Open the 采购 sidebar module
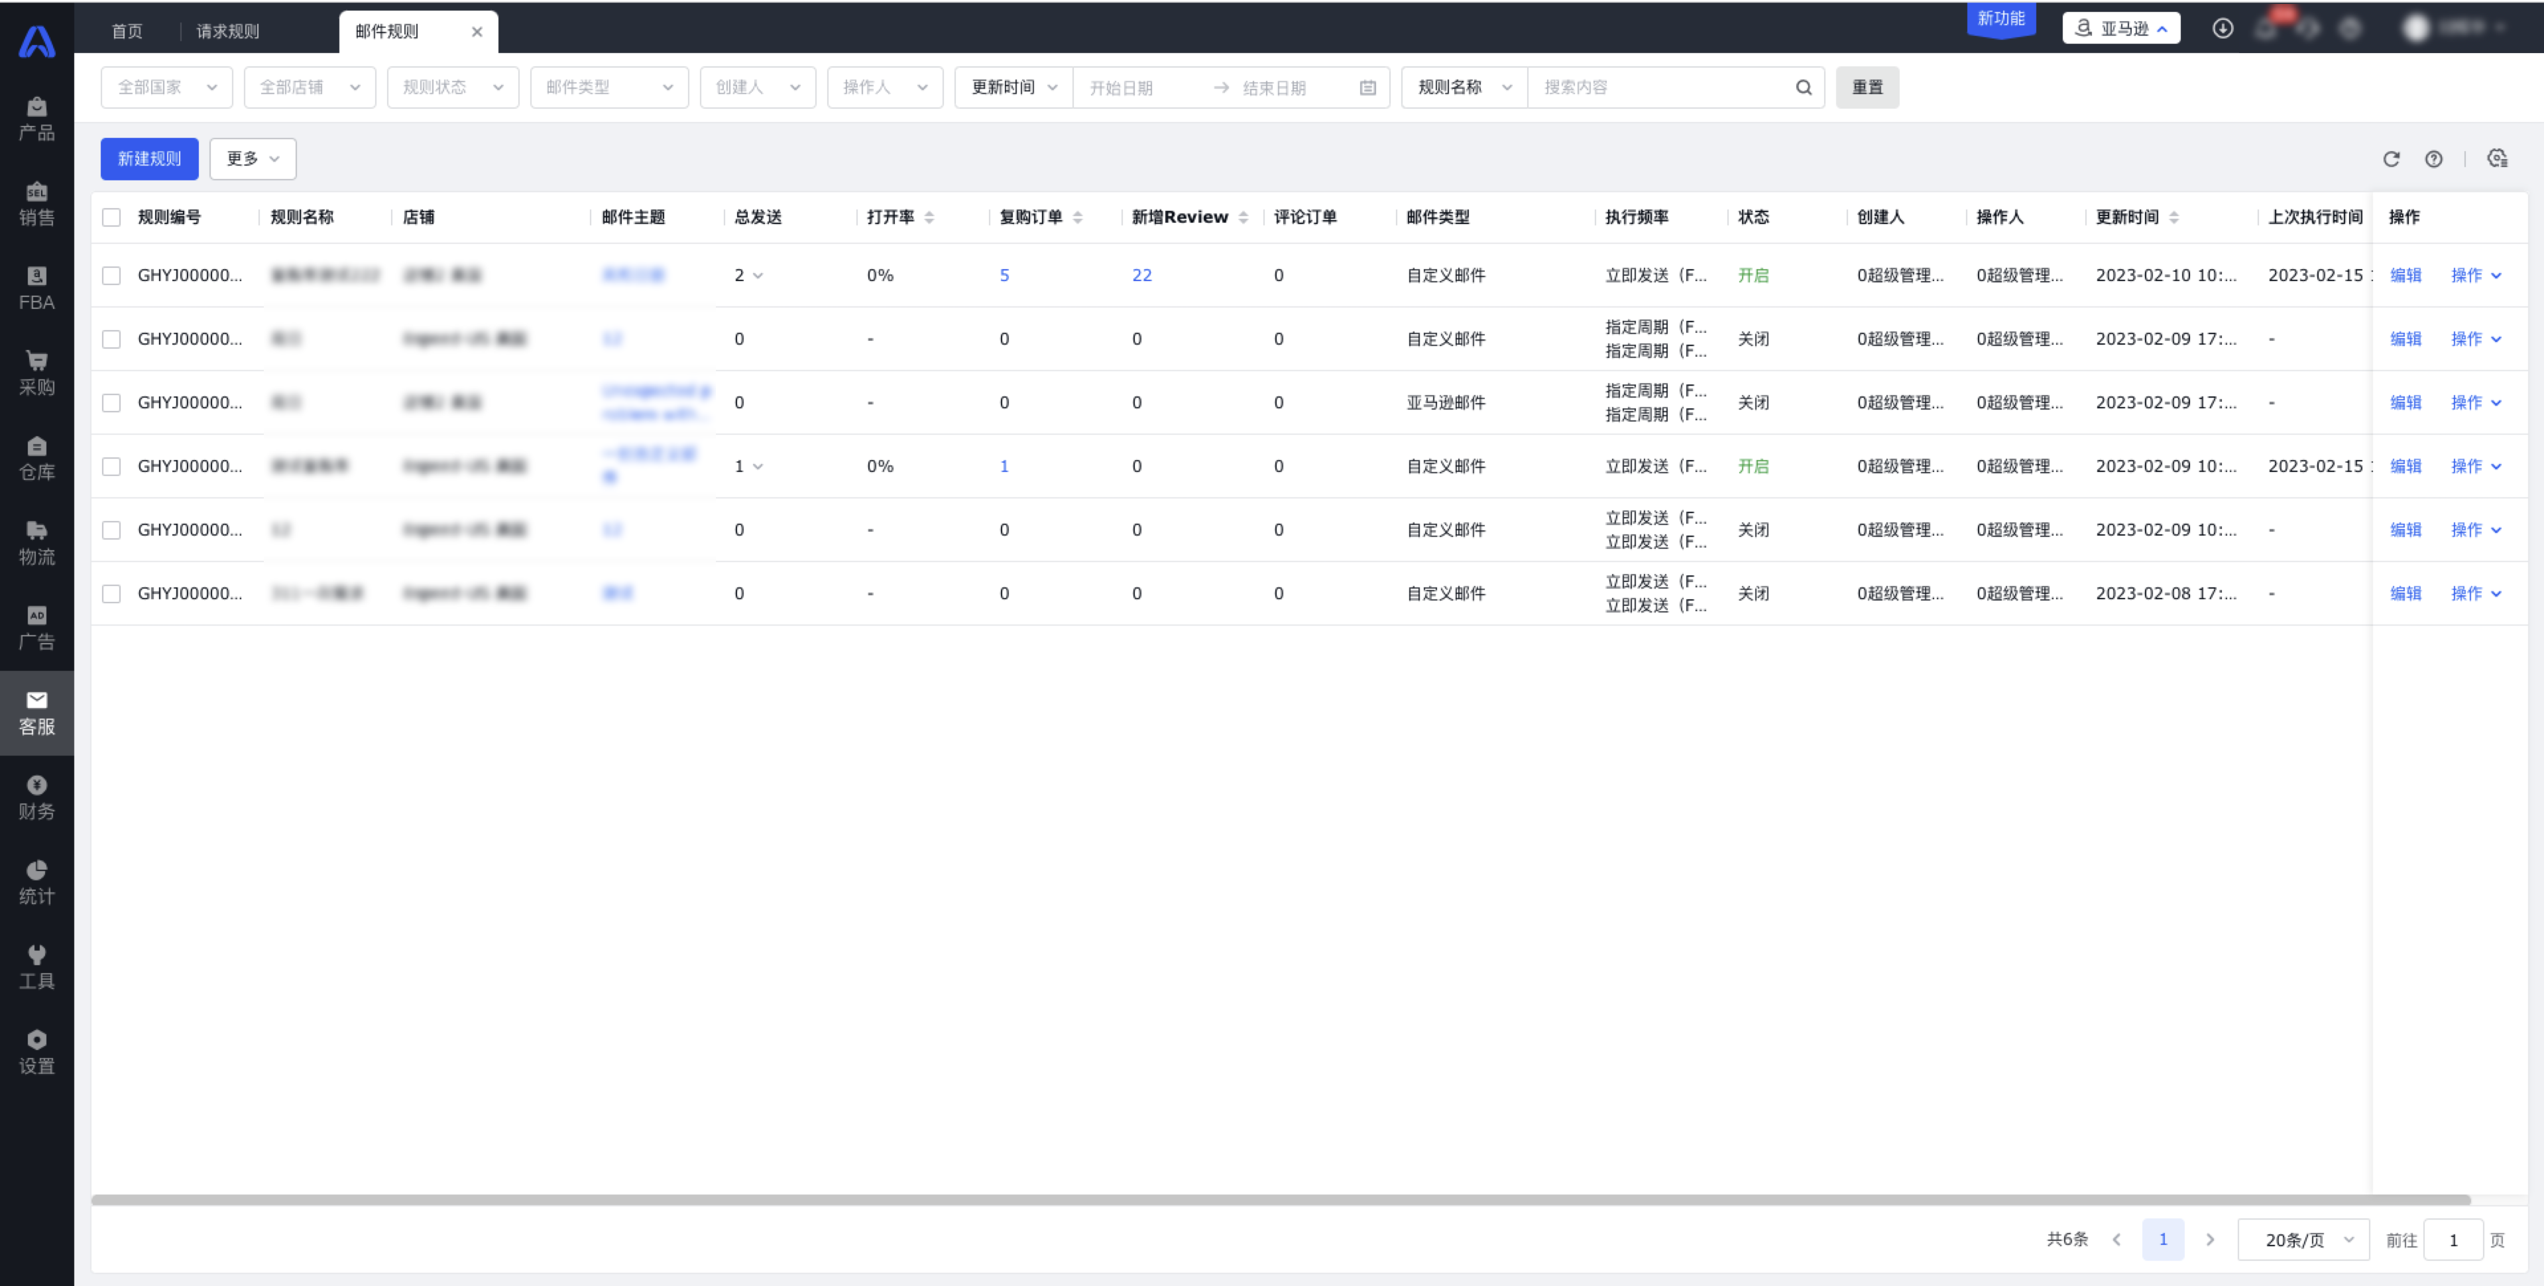Image resolution: width=2544 pixels, height=1286 pixels. click(x=36, y=373)
